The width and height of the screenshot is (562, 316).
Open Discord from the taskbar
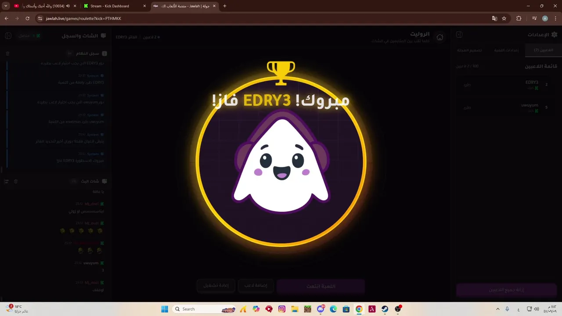coord(321,309)
